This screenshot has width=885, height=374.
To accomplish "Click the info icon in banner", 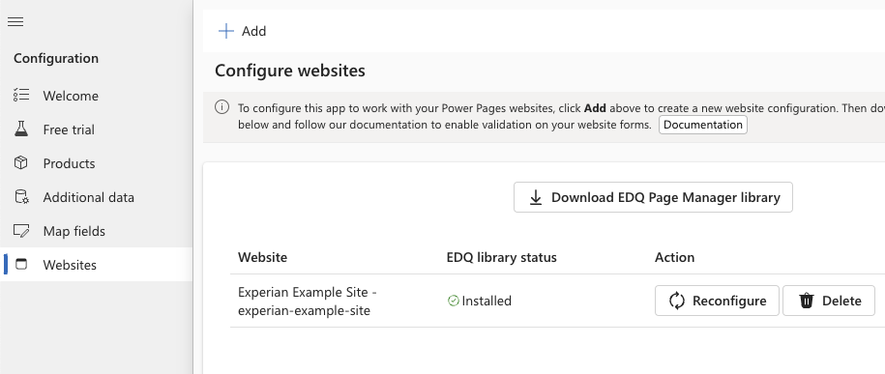I will point(221,107).
